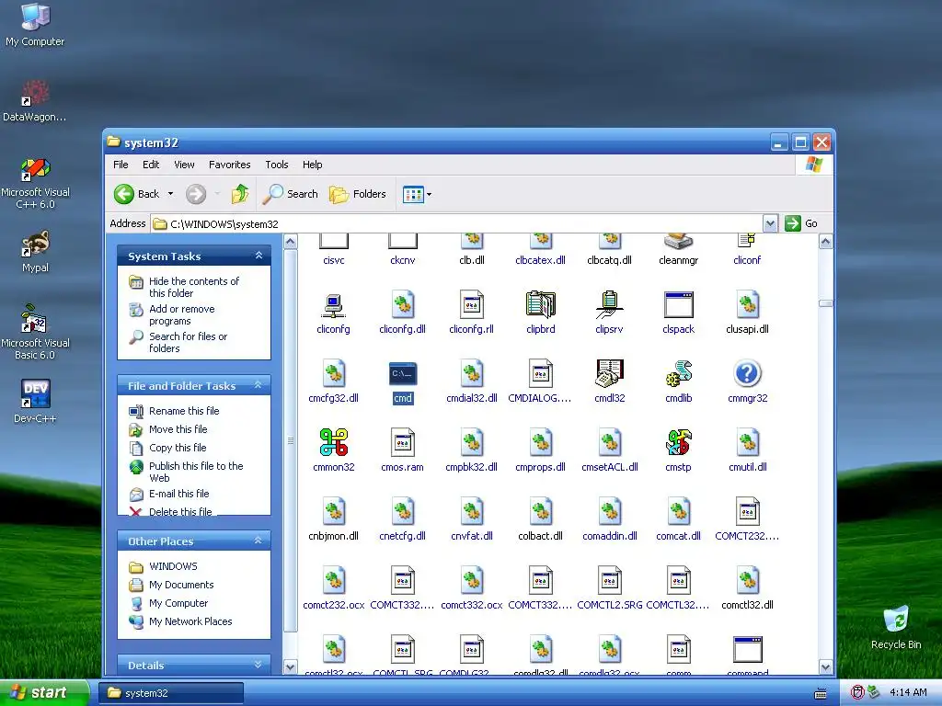The height and width of the screenshot is (706, 942).
Task: Open the Favorites menu
Action: (229, 165)
